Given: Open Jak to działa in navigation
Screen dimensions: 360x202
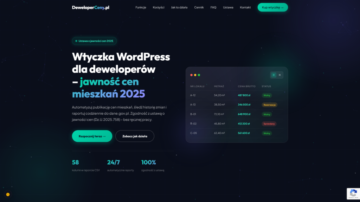Looking at the screenshot, I should 179,7.
